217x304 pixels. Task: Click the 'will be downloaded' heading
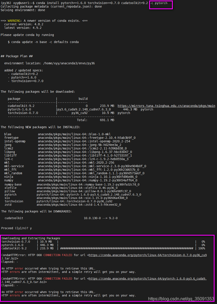38,91
